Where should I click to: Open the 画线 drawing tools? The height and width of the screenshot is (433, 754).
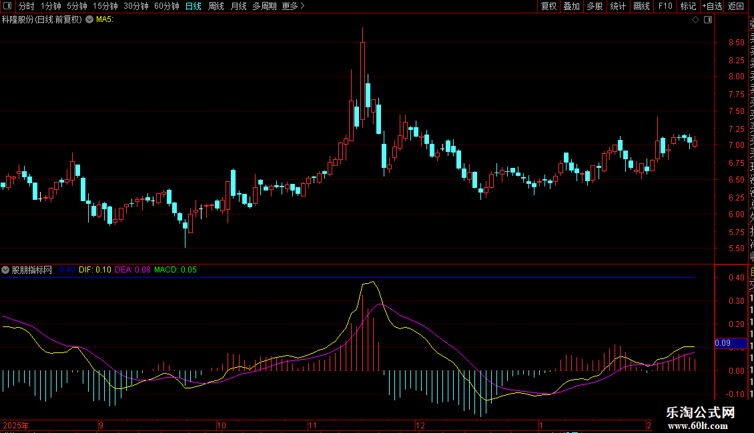tap(641, 7)
